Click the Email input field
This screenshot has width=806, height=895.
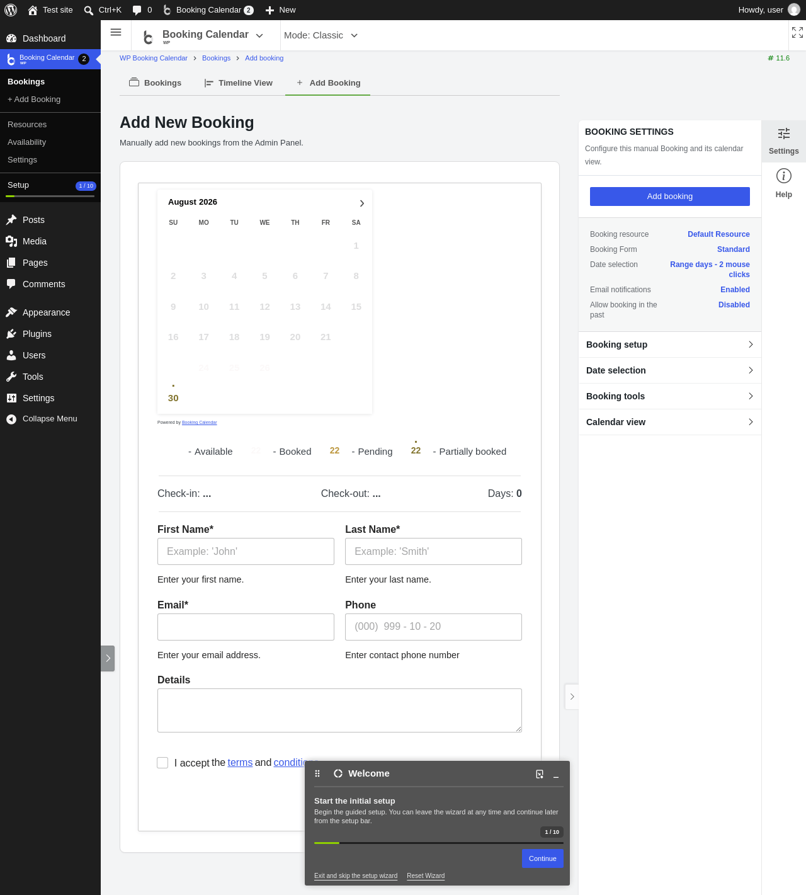(246, 627)
